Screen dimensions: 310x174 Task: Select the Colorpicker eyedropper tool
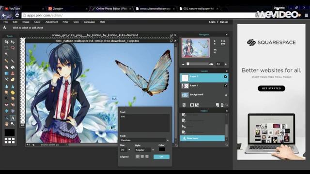coord(6,118)
